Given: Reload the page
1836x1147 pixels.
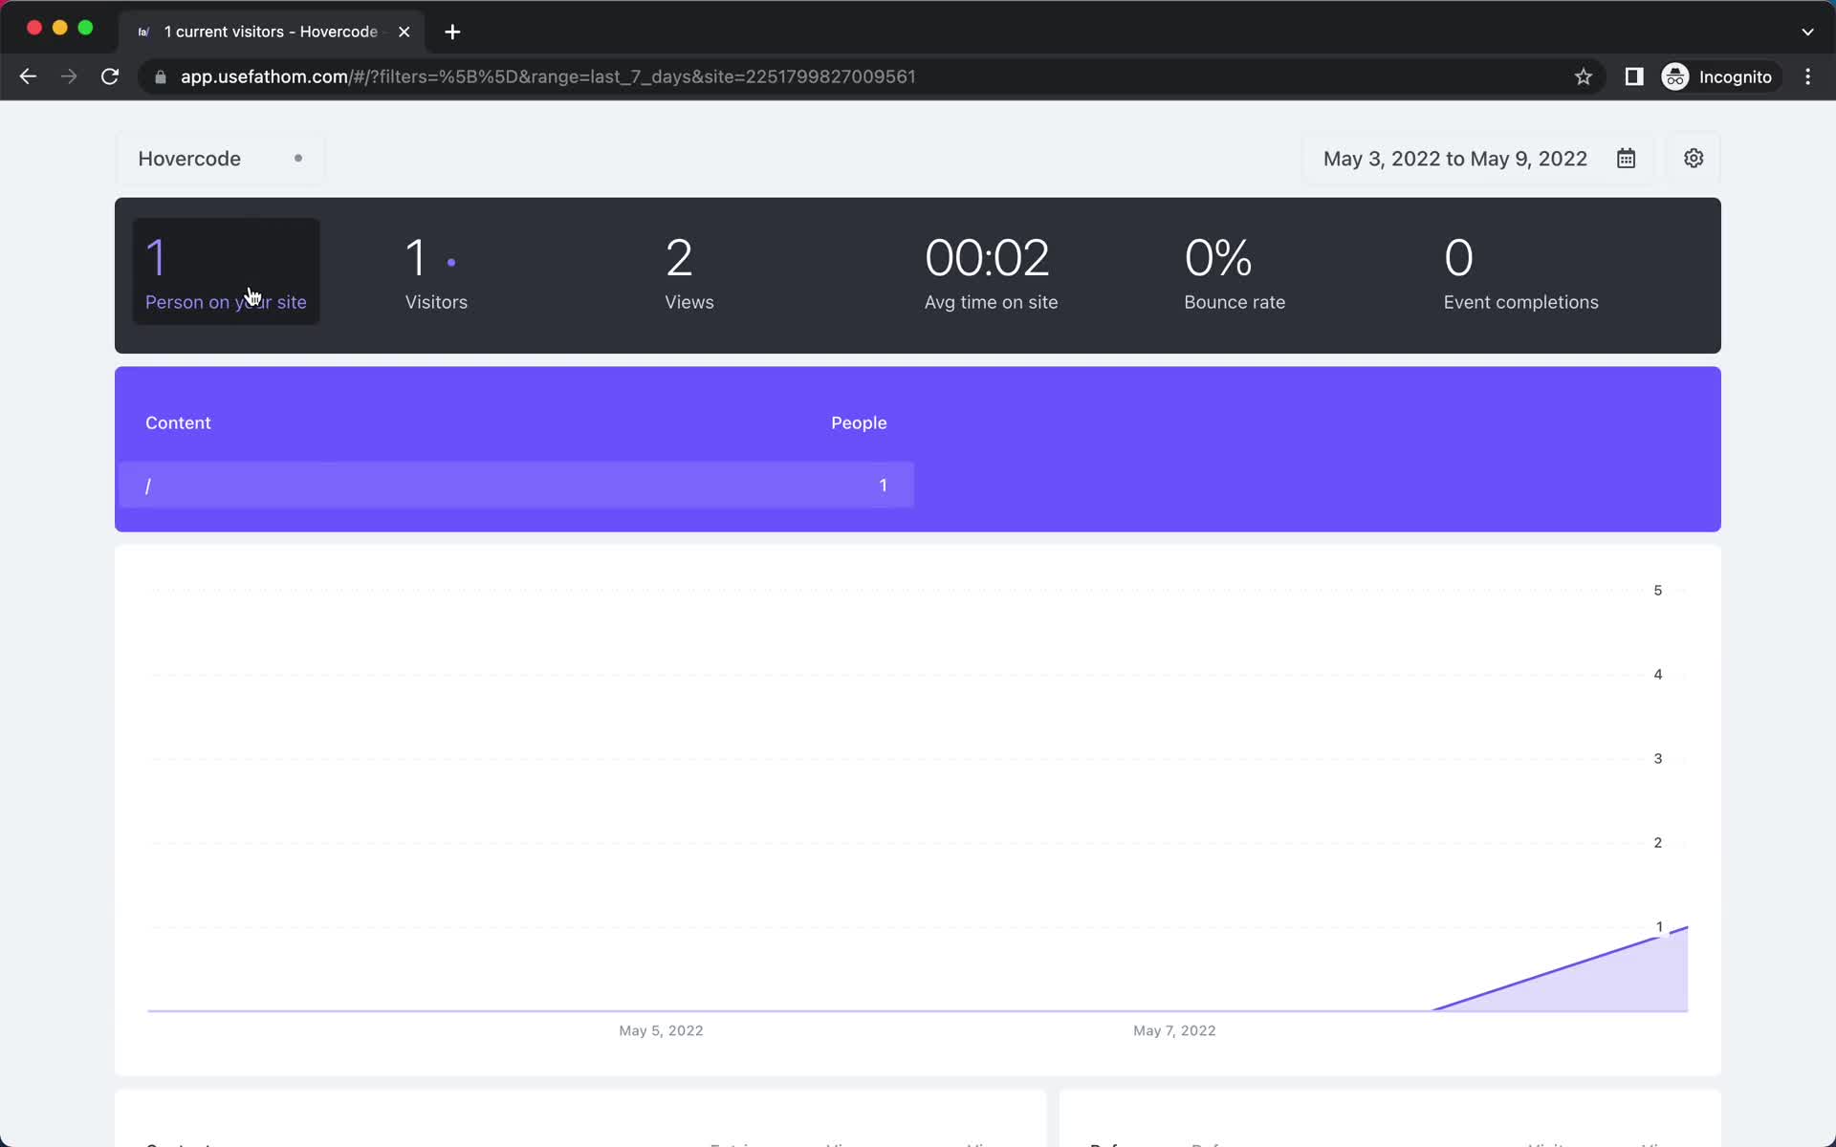Looking at the screenshot, I should 110,76.
